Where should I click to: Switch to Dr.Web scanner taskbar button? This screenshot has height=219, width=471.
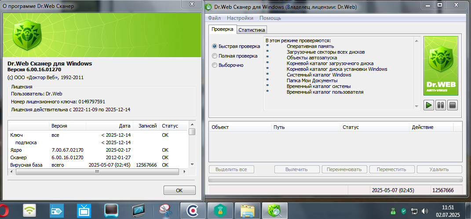275,211
